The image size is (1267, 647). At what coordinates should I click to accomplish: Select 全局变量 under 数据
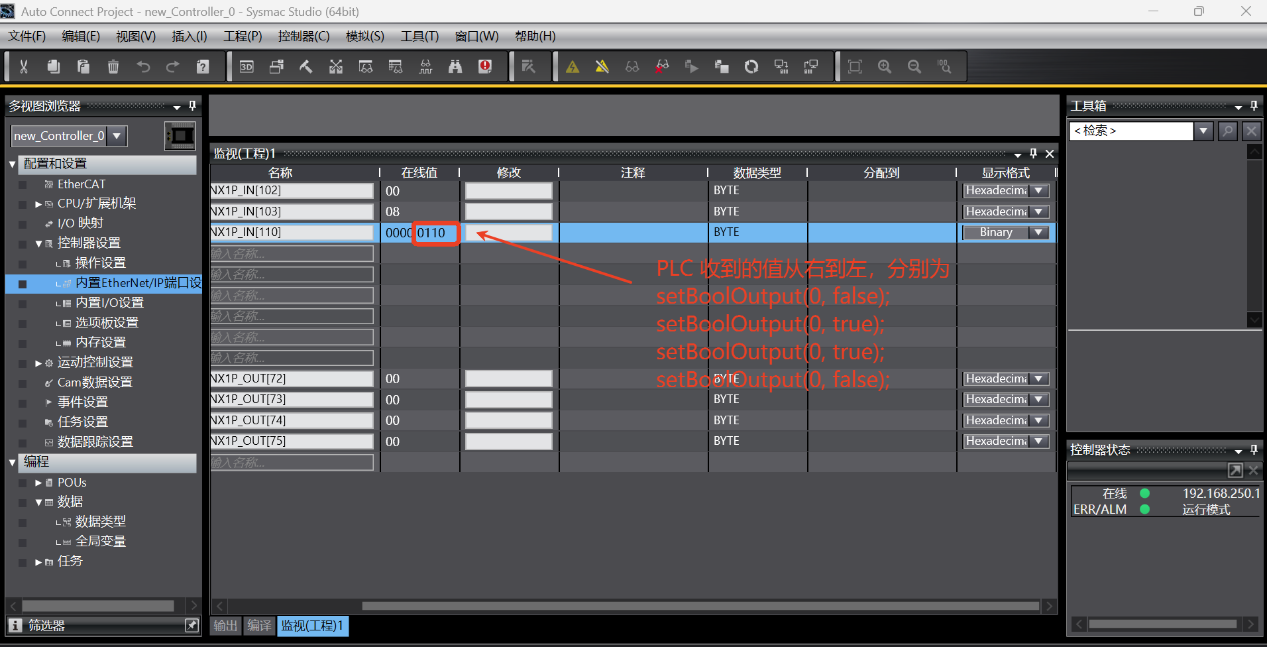(101, 542)
